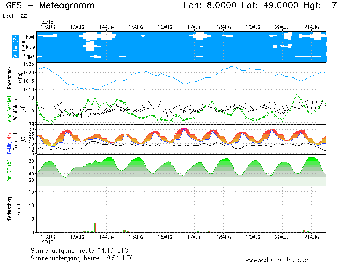Screen dimensions: 337x263
Task: Select the Mittel cloud level label
Action: pyautogui.click(x=30, y=47)
